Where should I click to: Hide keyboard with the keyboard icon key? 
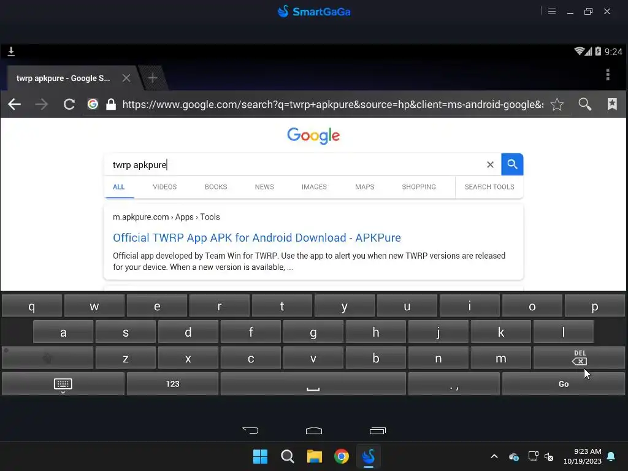[63, 384]
